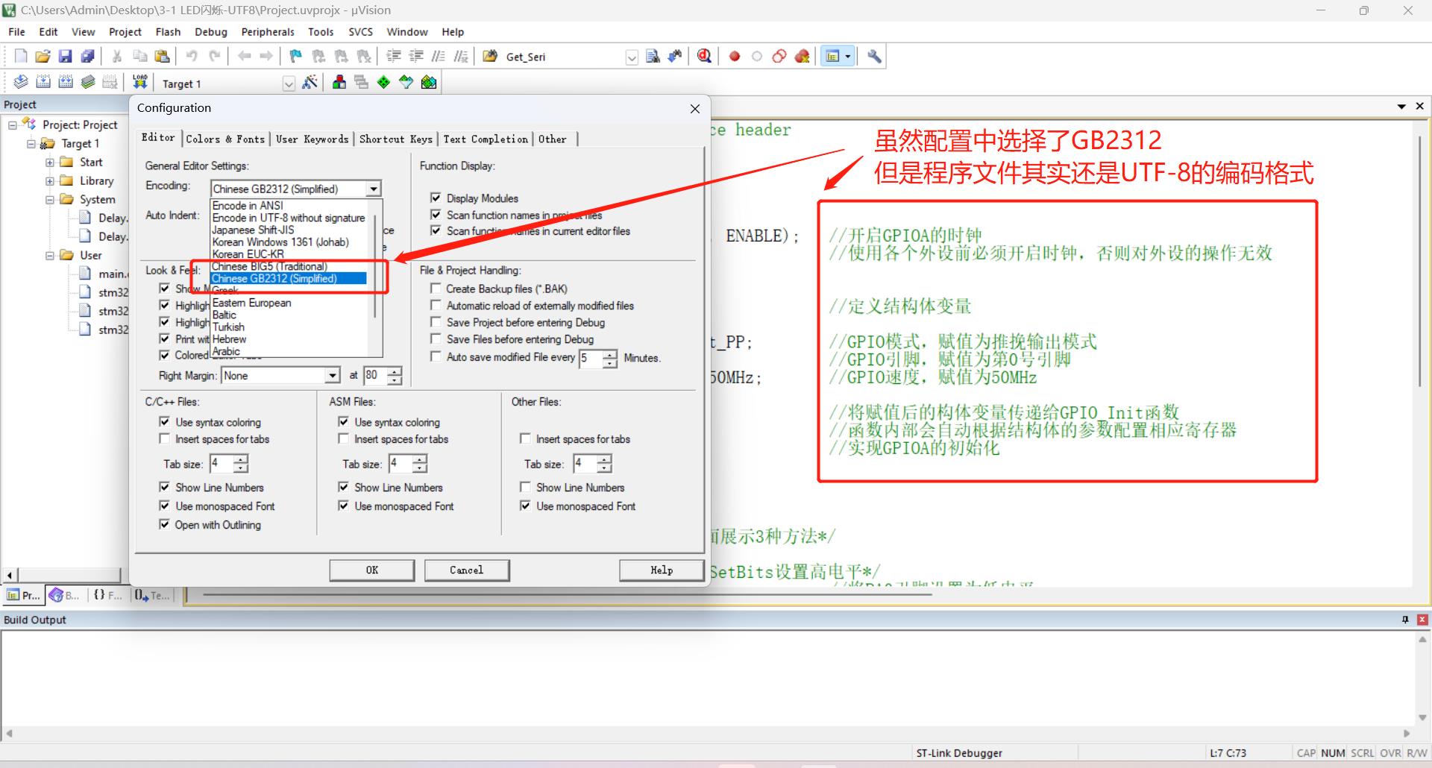Click the right margin column input field
This screenshot has height=768, width=1432.
[375, 375]
